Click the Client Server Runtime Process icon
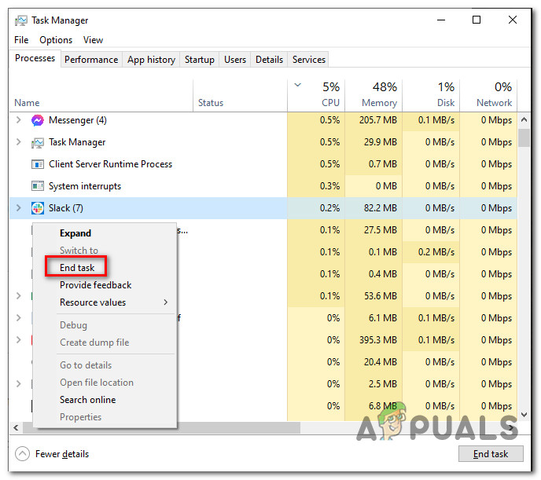 point(37,164)
